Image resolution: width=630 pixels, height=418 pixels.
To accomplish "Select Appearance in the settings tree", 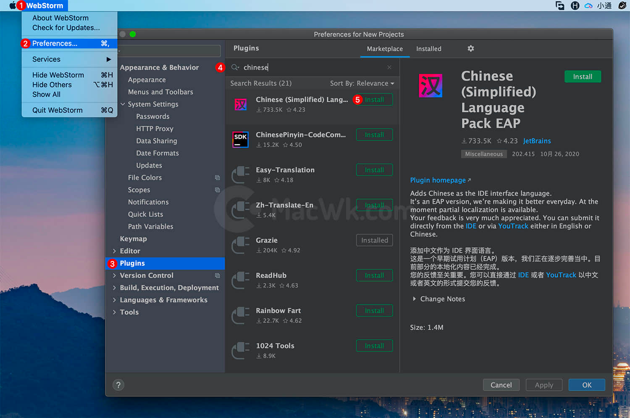I will [x=147, y=80].
